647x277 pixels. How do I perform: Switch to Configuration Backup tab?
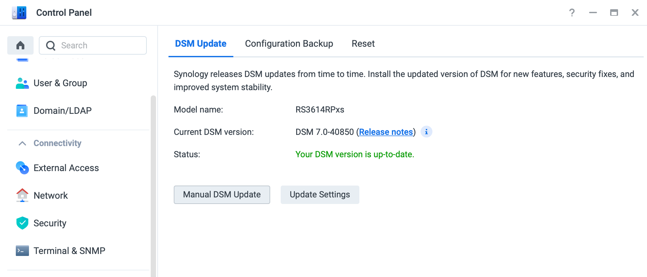pyautogui.click(x=289, y=44)
